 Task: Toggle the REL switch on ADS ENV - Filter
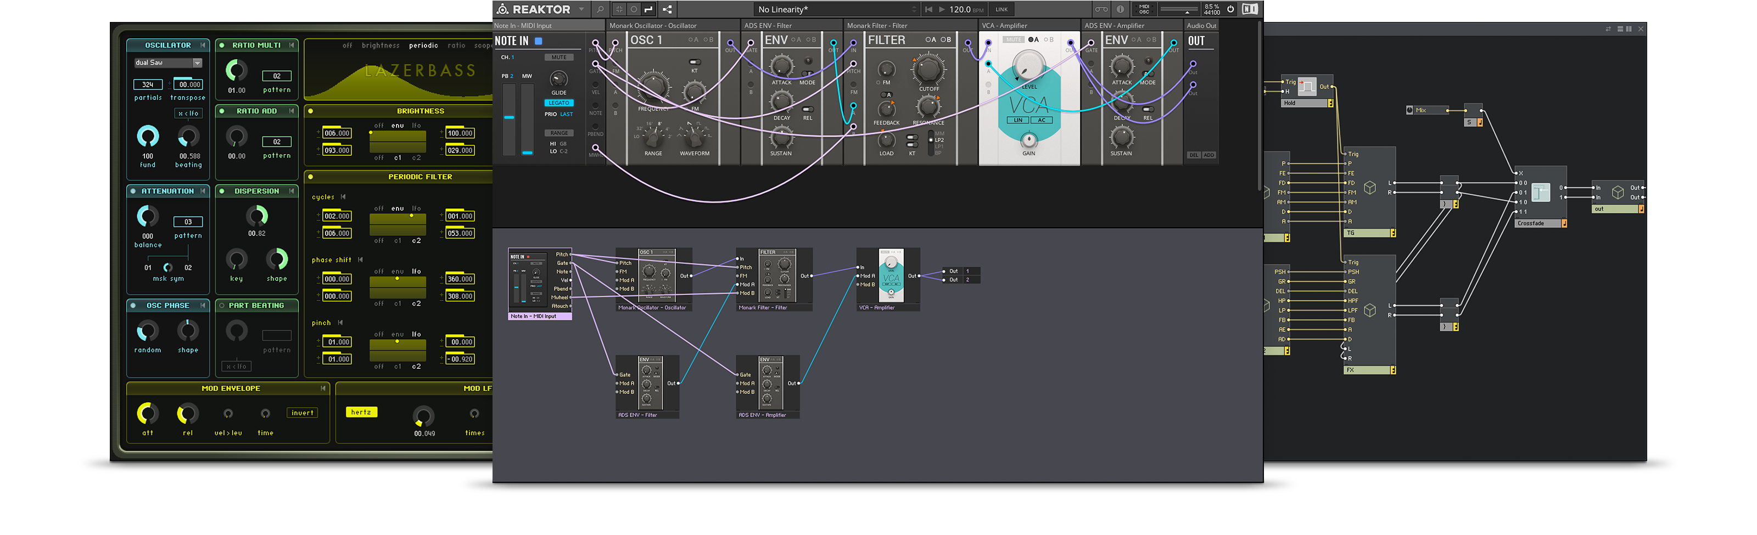point(808,109)
